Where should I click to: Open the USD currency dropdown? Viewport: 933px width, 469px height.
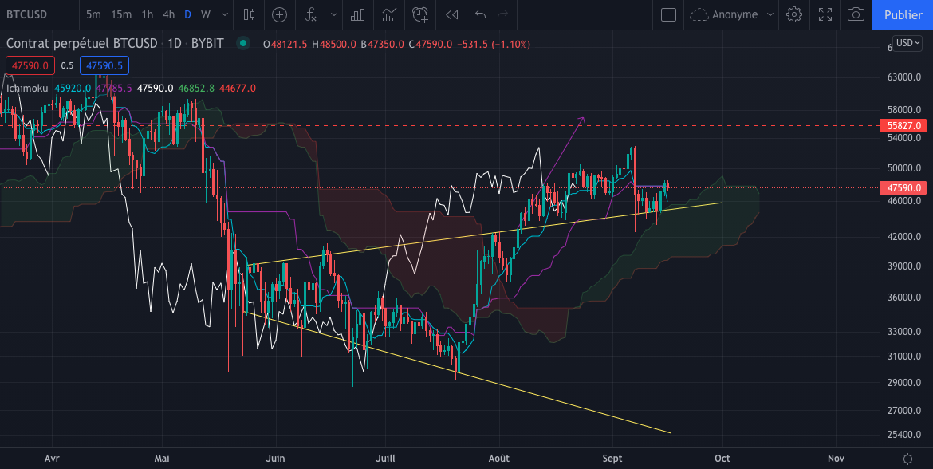907,43
